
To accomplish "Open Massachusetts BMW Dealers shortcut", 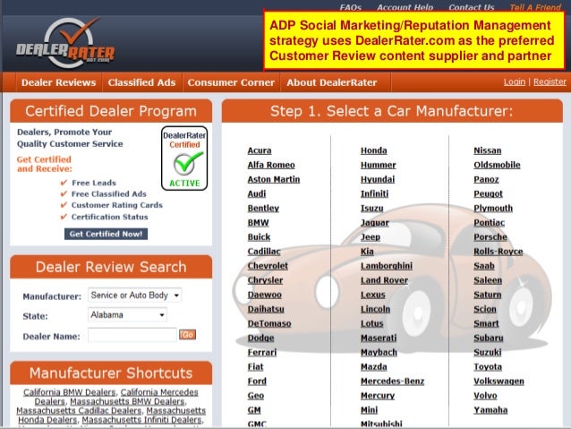I will (127, 401).
